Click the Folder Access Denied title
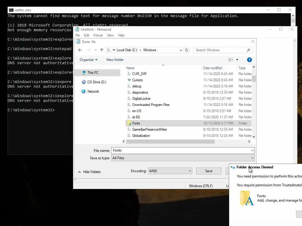The width and height of the screenshot is (302, 226). tap(255, 167)
